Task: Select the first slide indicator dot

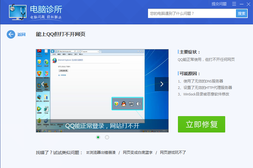Action: (98, 137)
